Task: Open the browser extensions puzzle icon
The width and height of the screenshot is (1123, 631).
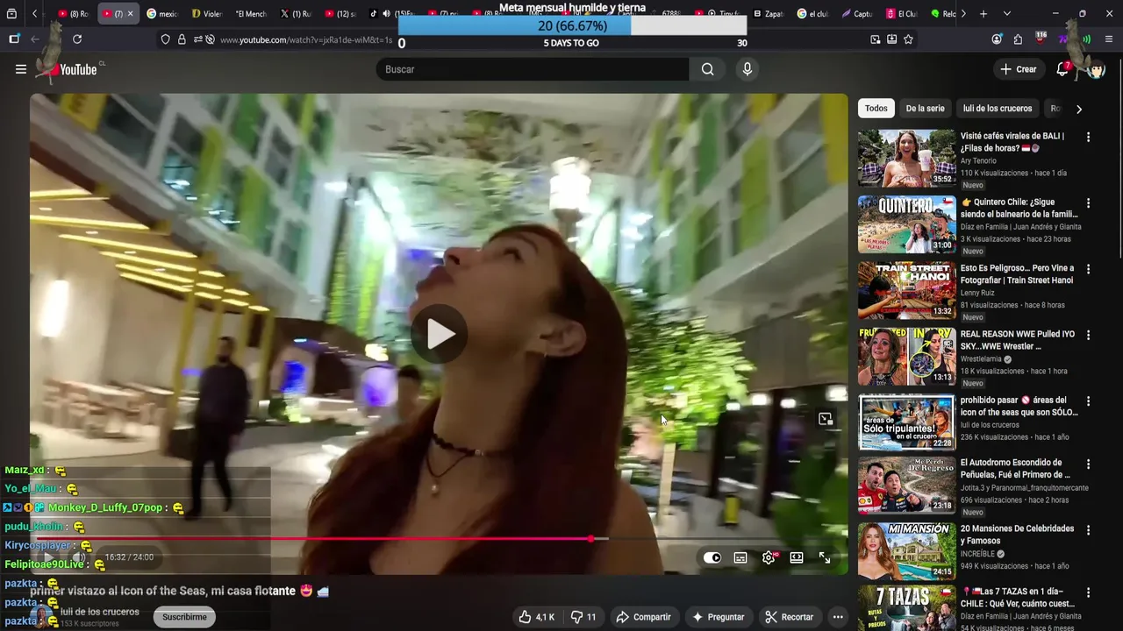Action: [x=1018, y=39]
